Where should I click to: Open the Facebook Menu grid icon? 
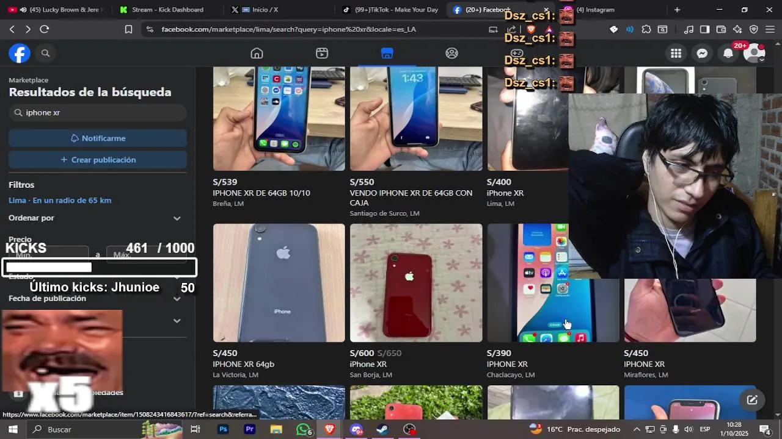676,53
